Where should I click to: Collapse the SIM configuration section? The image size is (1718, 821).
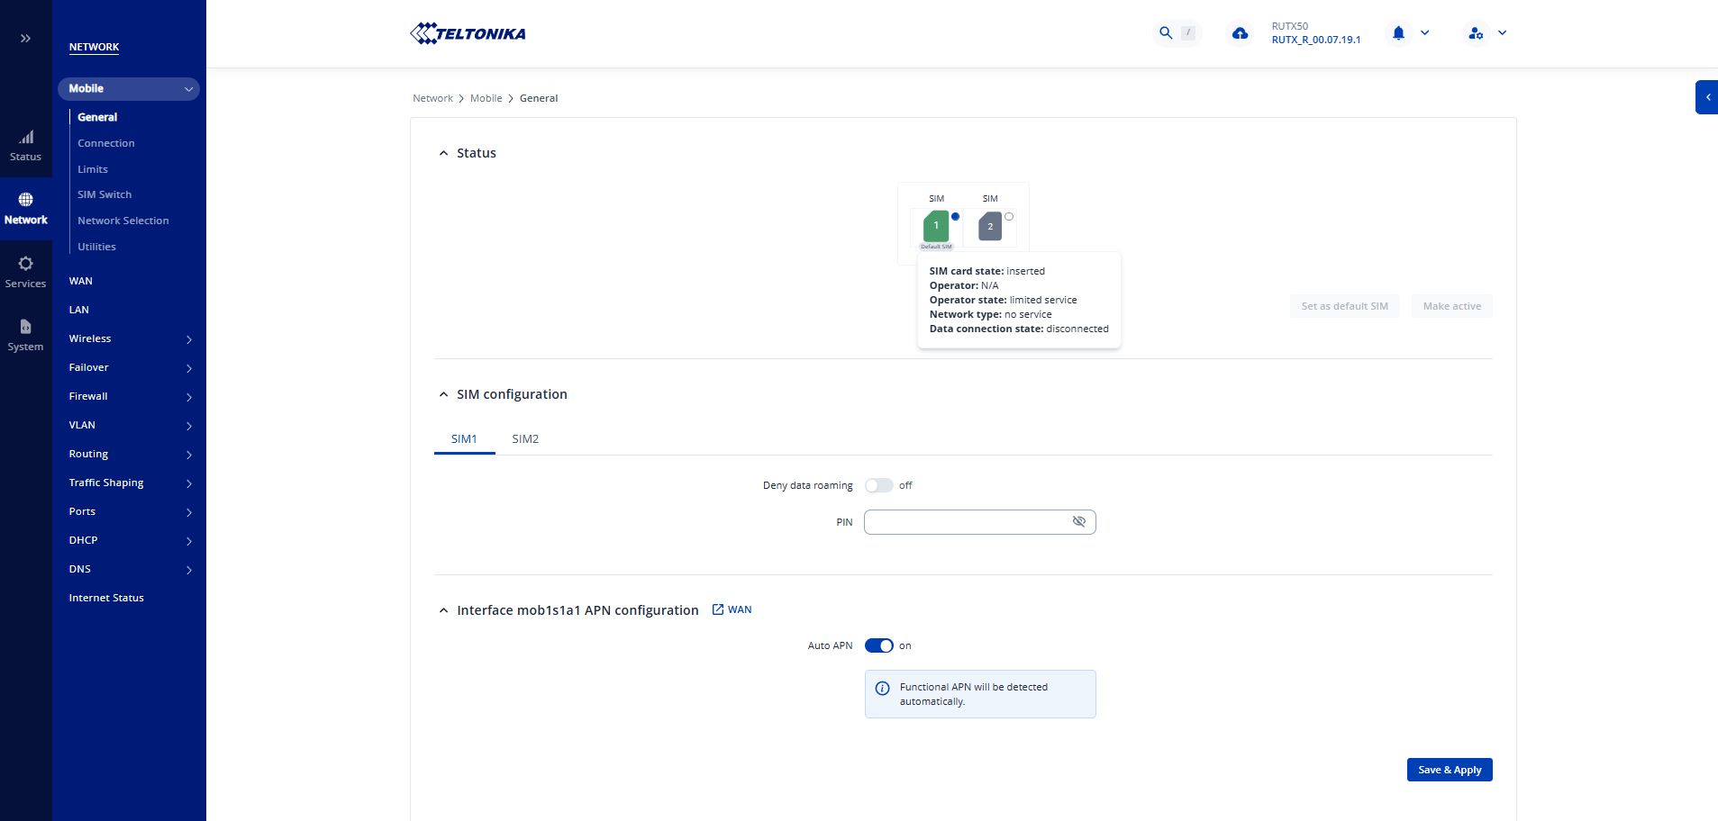click(443, 394)
